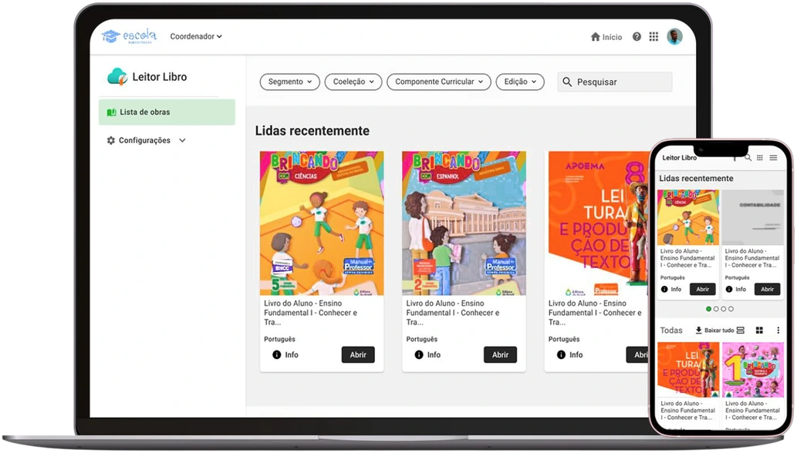The height and width of the screenshot is (453, 797).
Task: Tap the Todas heading on phone
Action: (671, 331)
